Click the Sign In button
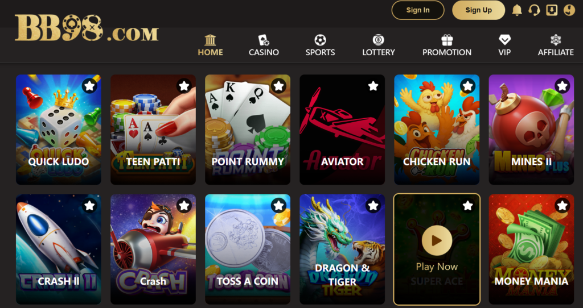 [418, 10]
